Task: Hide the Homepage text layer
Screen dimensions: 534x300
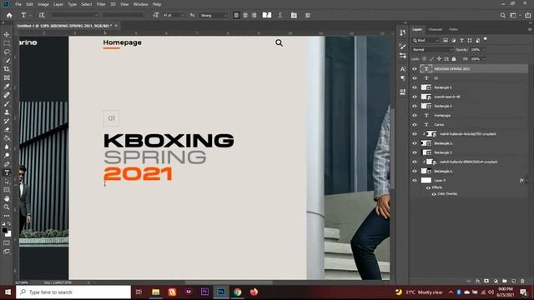Action: click(x=415, y=115)
